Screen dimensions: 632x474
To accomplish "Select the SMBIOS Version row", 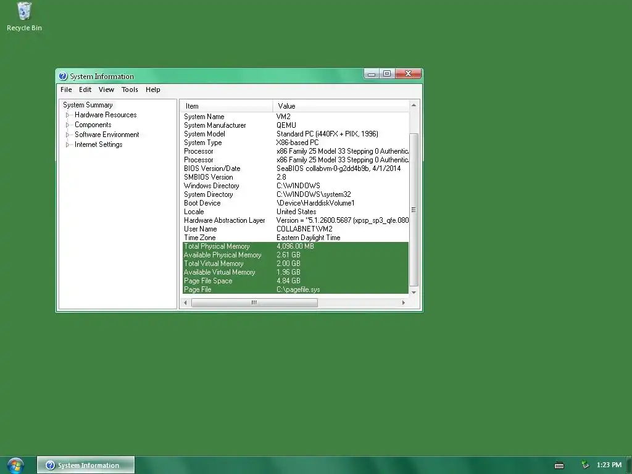I will pos(295,177).
